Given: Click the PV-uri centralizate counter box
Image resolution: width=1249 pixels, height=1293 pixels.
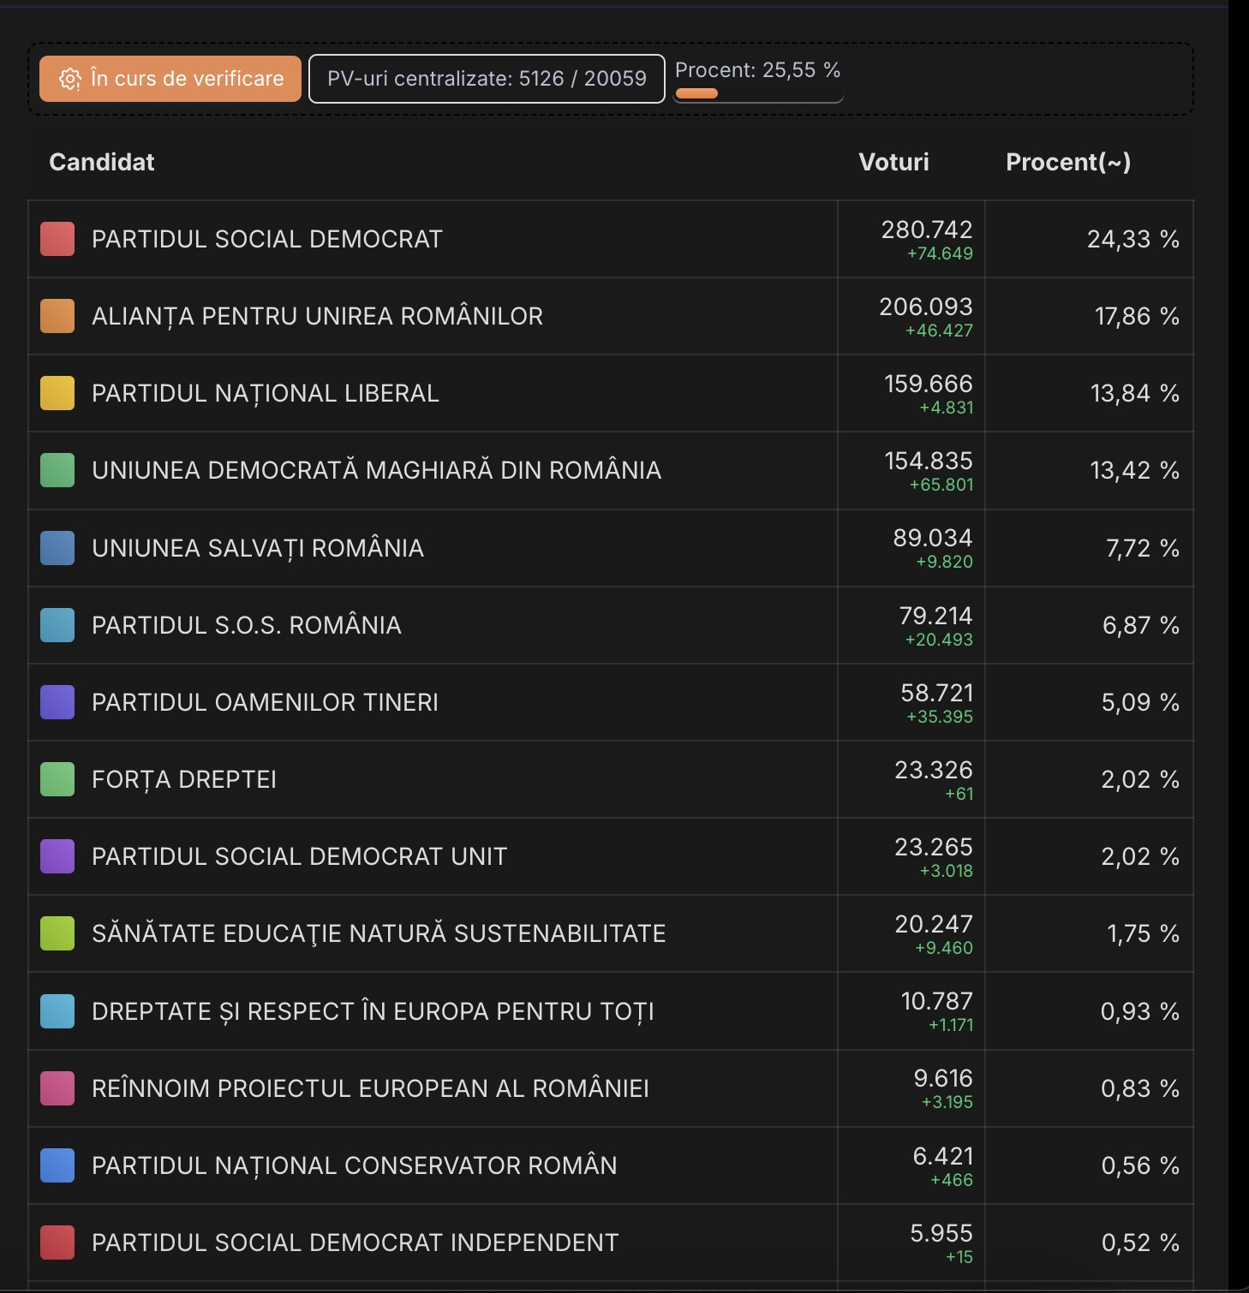Looking at the screenshot, I should coord(487,79).
